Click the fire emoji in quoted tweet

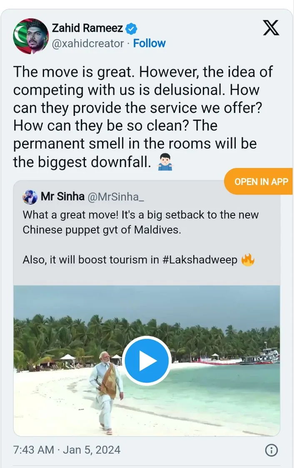[x=248, y=260]
